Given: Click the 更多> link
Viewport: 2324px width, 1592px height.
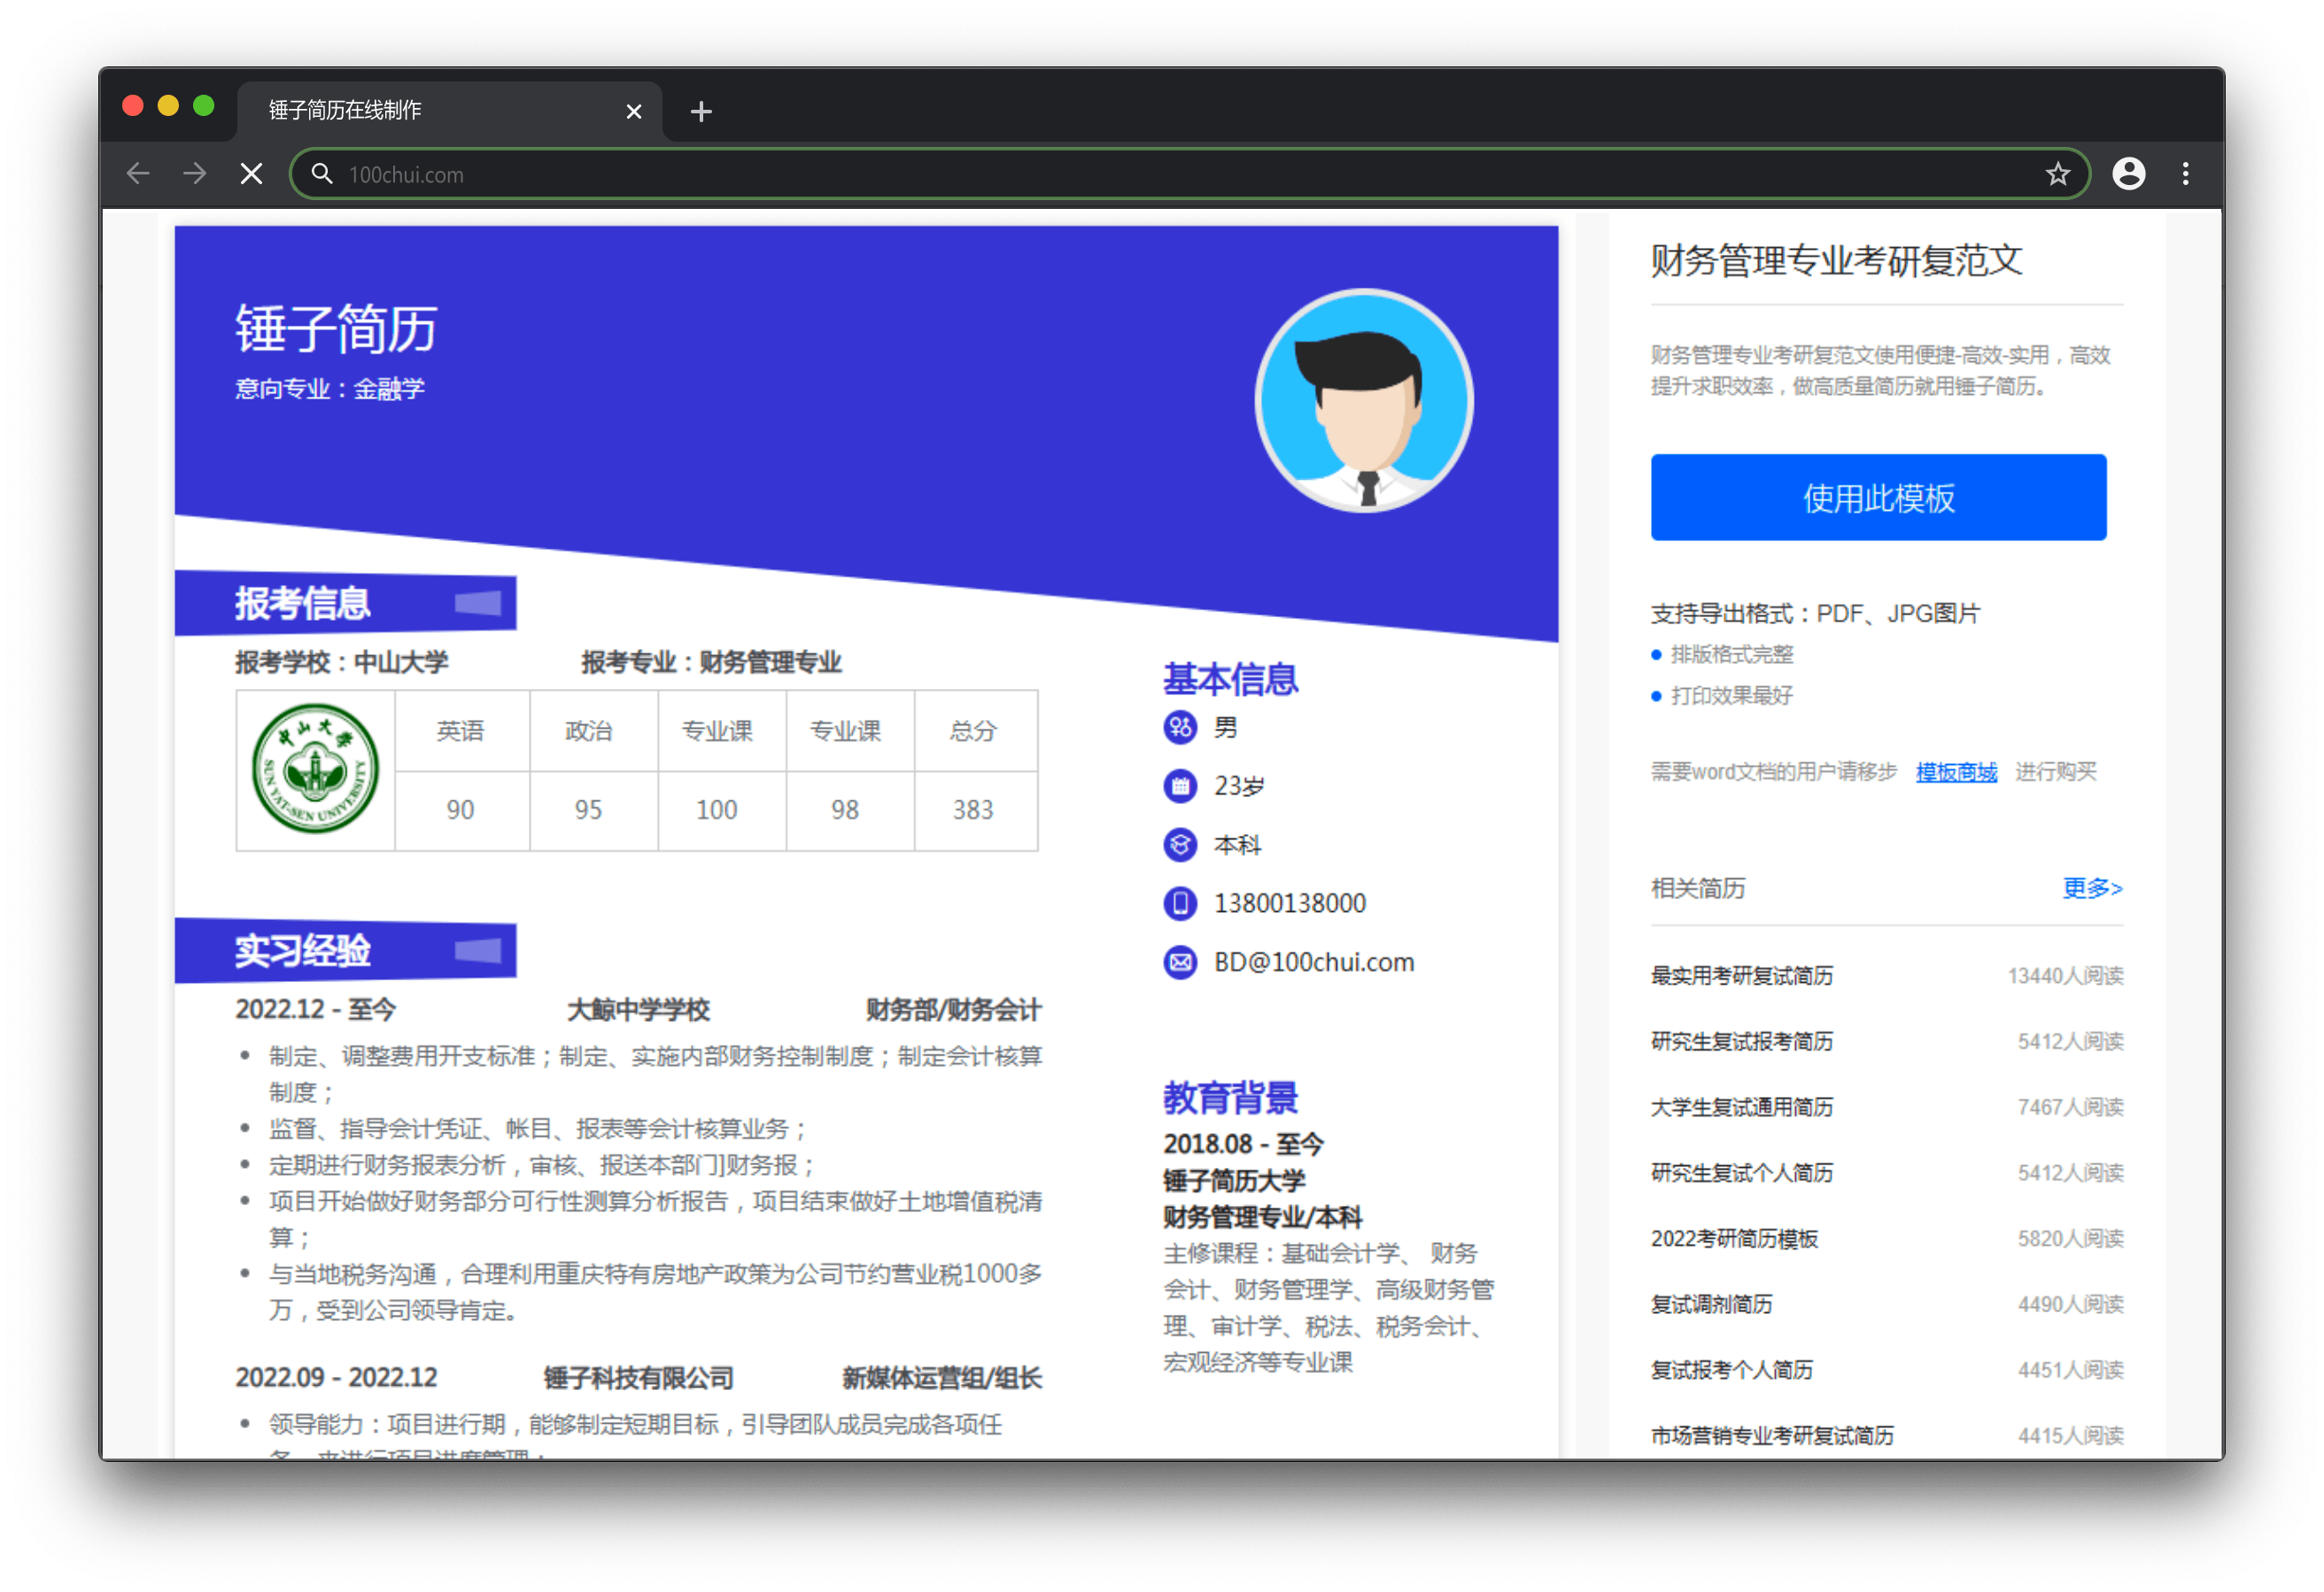Looking at the screenshot, I should point(2092,888).
